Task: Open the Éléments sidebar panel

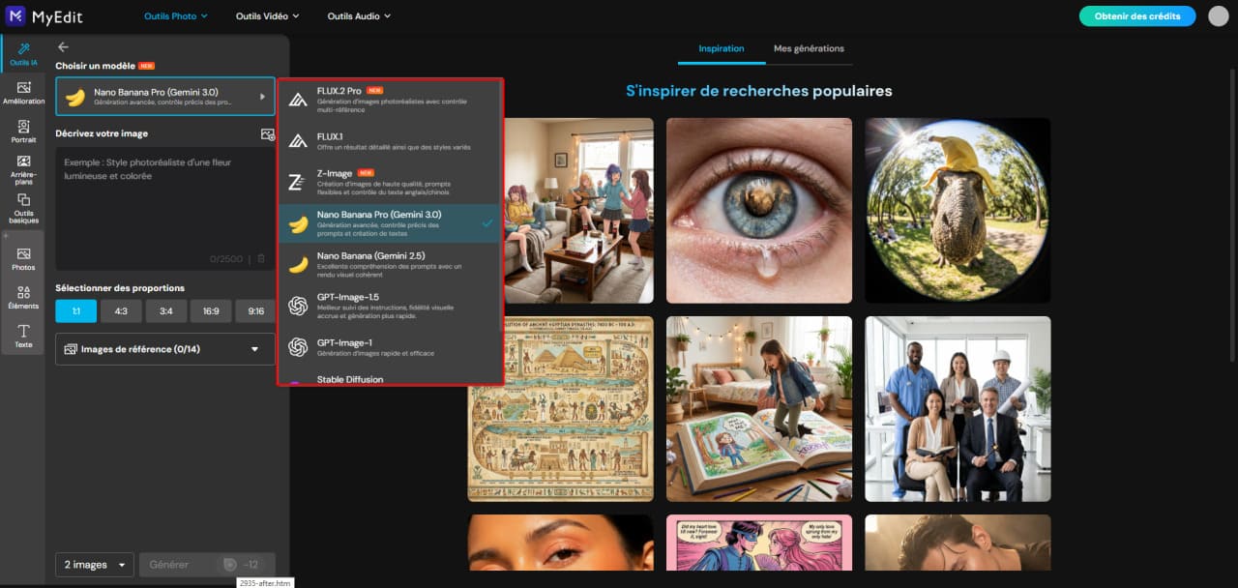Action: (23, 297)
